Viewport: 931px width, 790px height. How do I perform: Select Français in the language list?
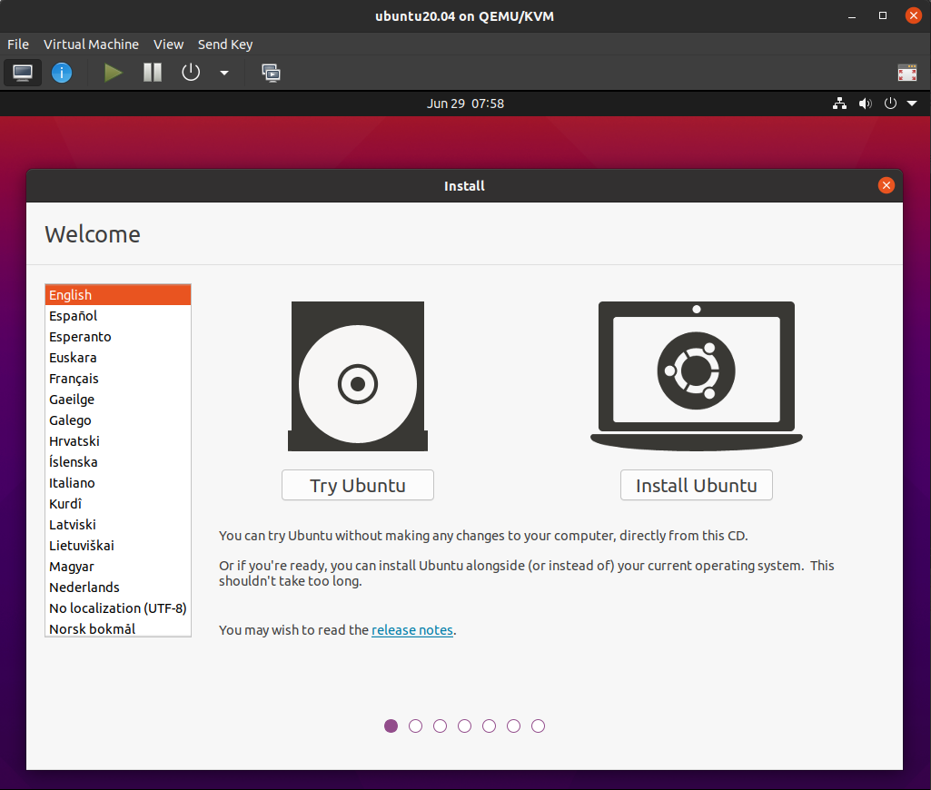tap(117, 378)
